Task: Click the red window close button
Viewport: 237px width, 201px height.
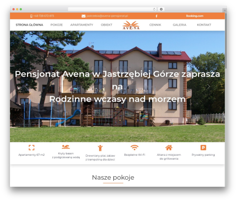Action: (14, 10)
